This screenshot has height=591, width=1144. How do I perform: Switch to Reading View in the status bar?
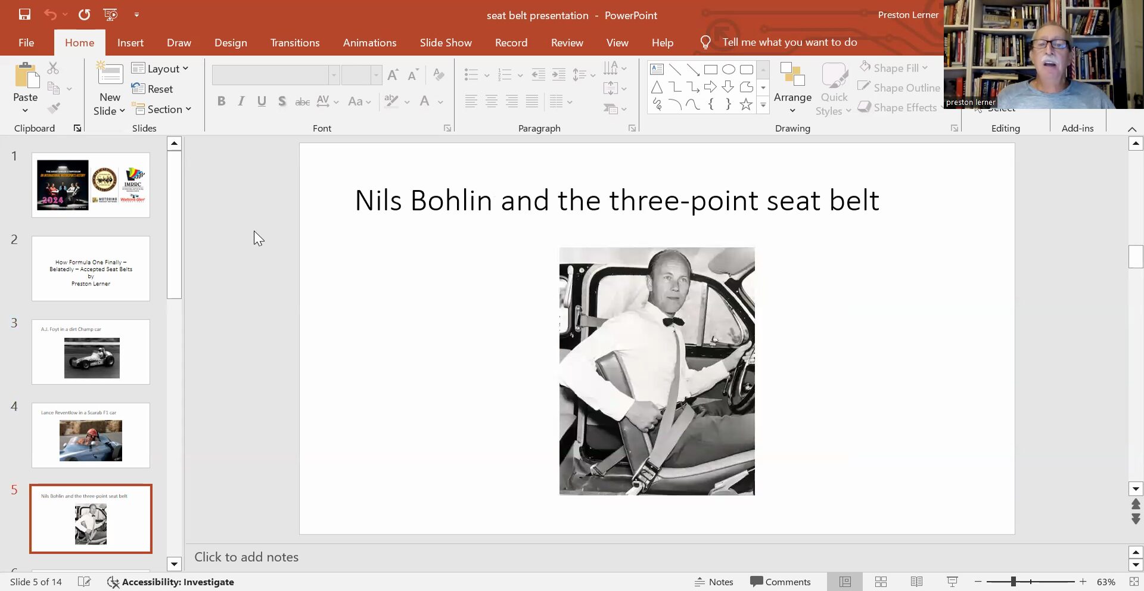[x=916, y=581]
